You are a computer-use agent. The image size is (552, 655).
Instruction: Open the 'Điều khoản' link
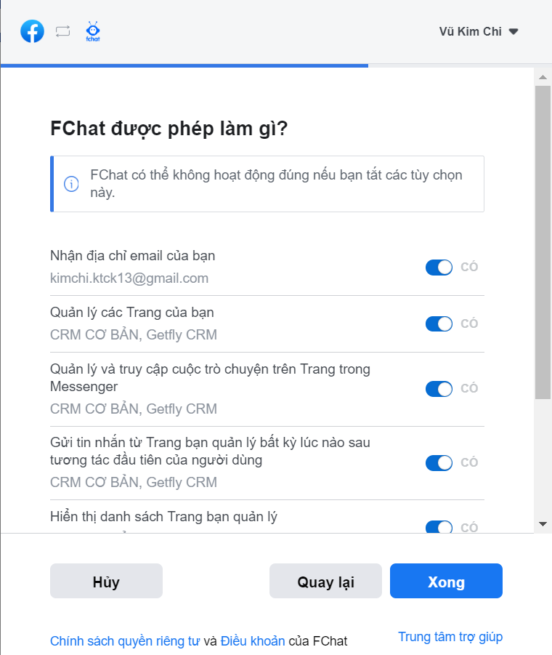coord(253,641)
